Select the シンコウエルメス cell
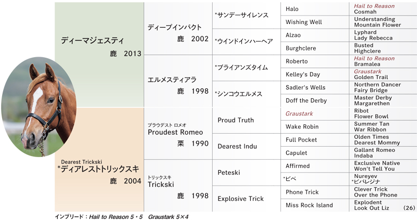 (x=247, y=94)
